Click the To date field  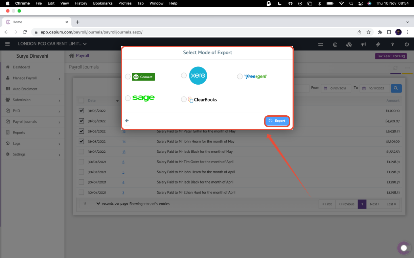374,88
